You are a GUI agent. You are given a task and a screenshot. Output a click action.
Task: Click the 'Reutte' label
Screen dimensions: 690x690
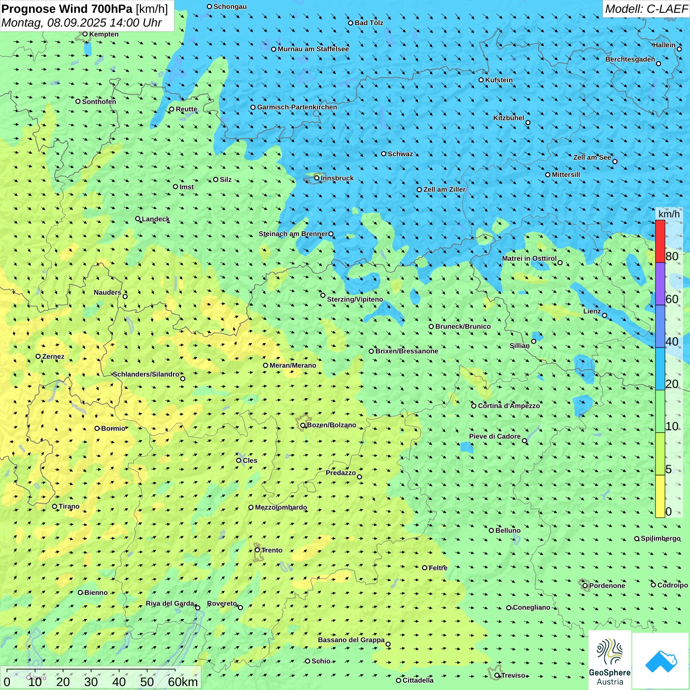pos(186,109)
